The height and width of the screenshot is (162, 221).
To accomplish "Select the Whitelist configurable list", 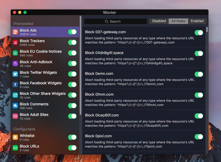I will point(45,137).
